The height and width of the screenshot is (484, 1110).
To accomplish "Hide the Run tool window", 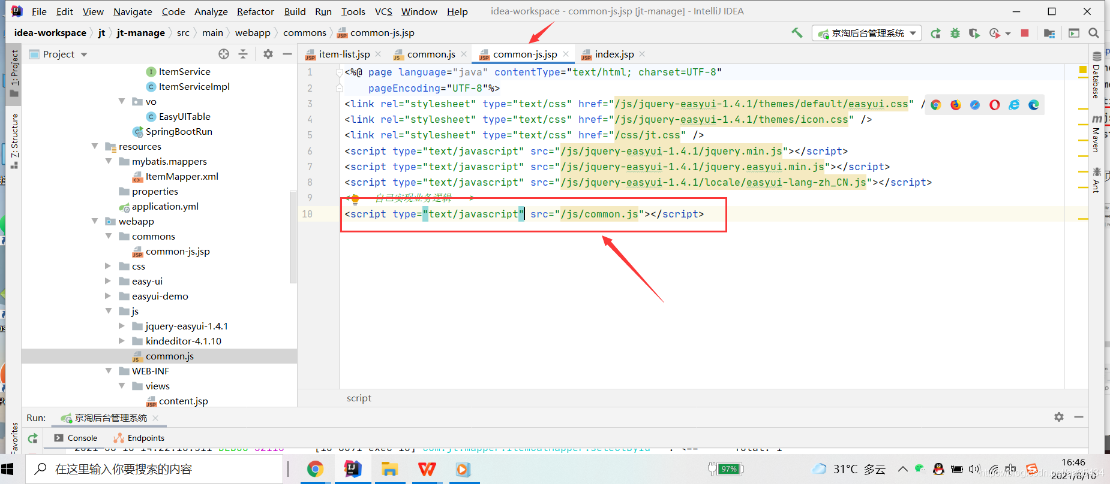I will tap(1079, 417).
